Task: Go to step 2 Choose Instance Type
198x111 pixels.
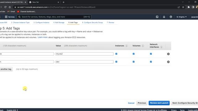Action: tap(20, 23)
